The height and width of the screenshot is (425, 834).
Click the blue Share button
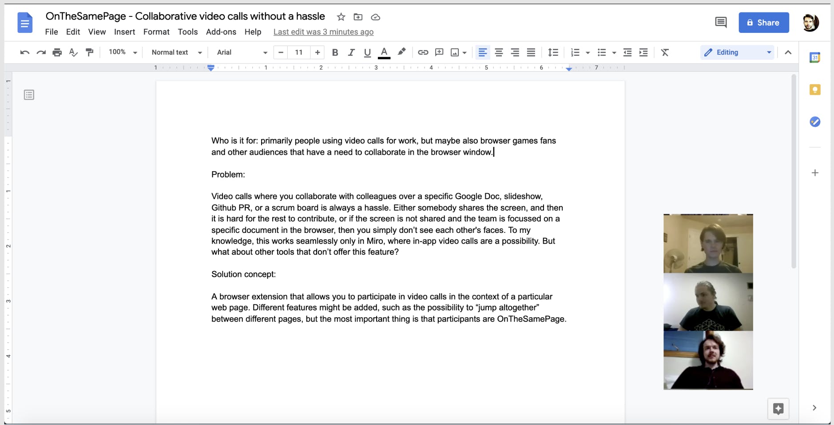click(763, 23)
